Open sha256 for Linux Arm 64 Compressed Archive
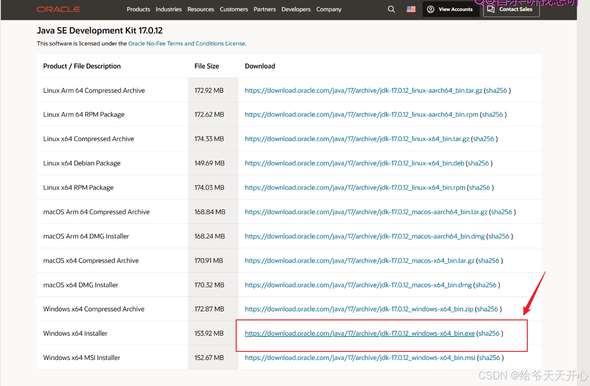Viewport: 590px width, 386px height. coord(496,90)
